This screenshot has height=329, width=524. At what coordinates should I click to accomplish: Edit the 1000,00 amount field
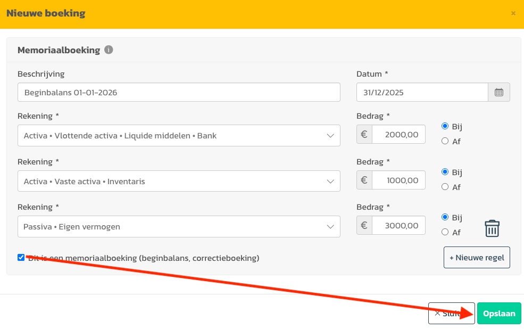point(398,180)
